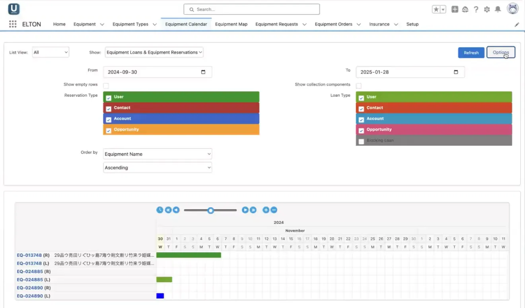Click the pencil edit navigation icon
Viewport: 525px width, 308px height.
coord(517,25)
